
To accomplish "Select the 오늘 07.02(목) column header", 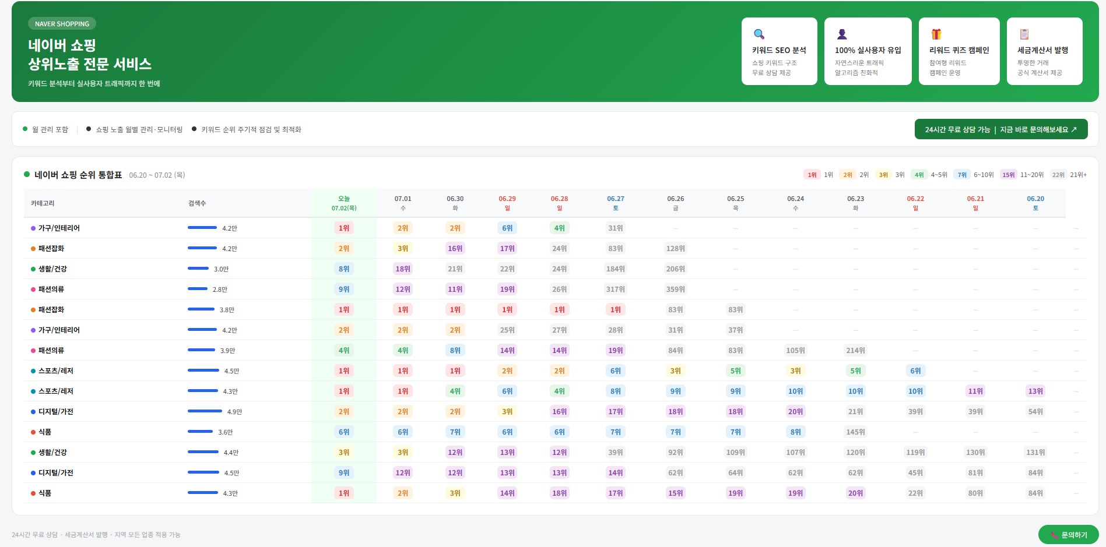I will (344, 203).
